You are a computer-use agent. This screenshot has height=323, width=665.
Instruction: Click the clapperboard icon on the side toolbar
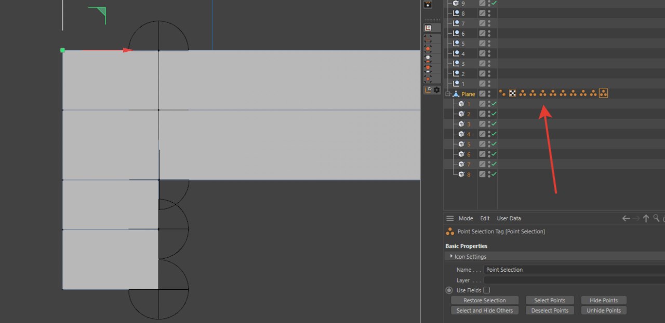(x=428, y=4)
